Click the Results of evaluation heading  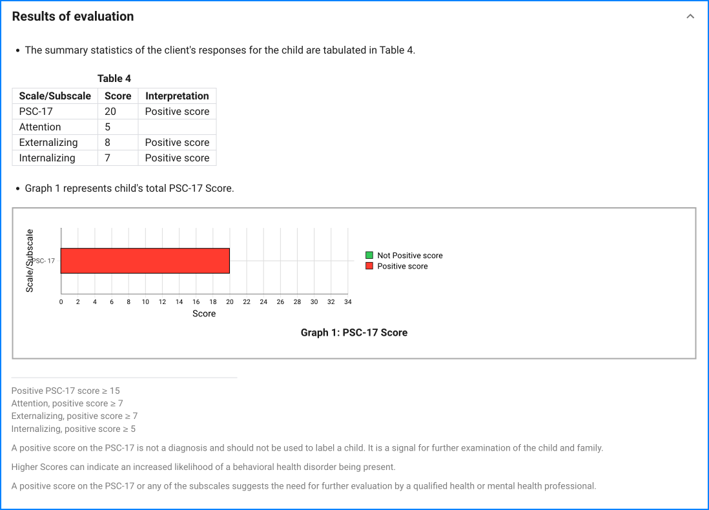coord(73,17)
